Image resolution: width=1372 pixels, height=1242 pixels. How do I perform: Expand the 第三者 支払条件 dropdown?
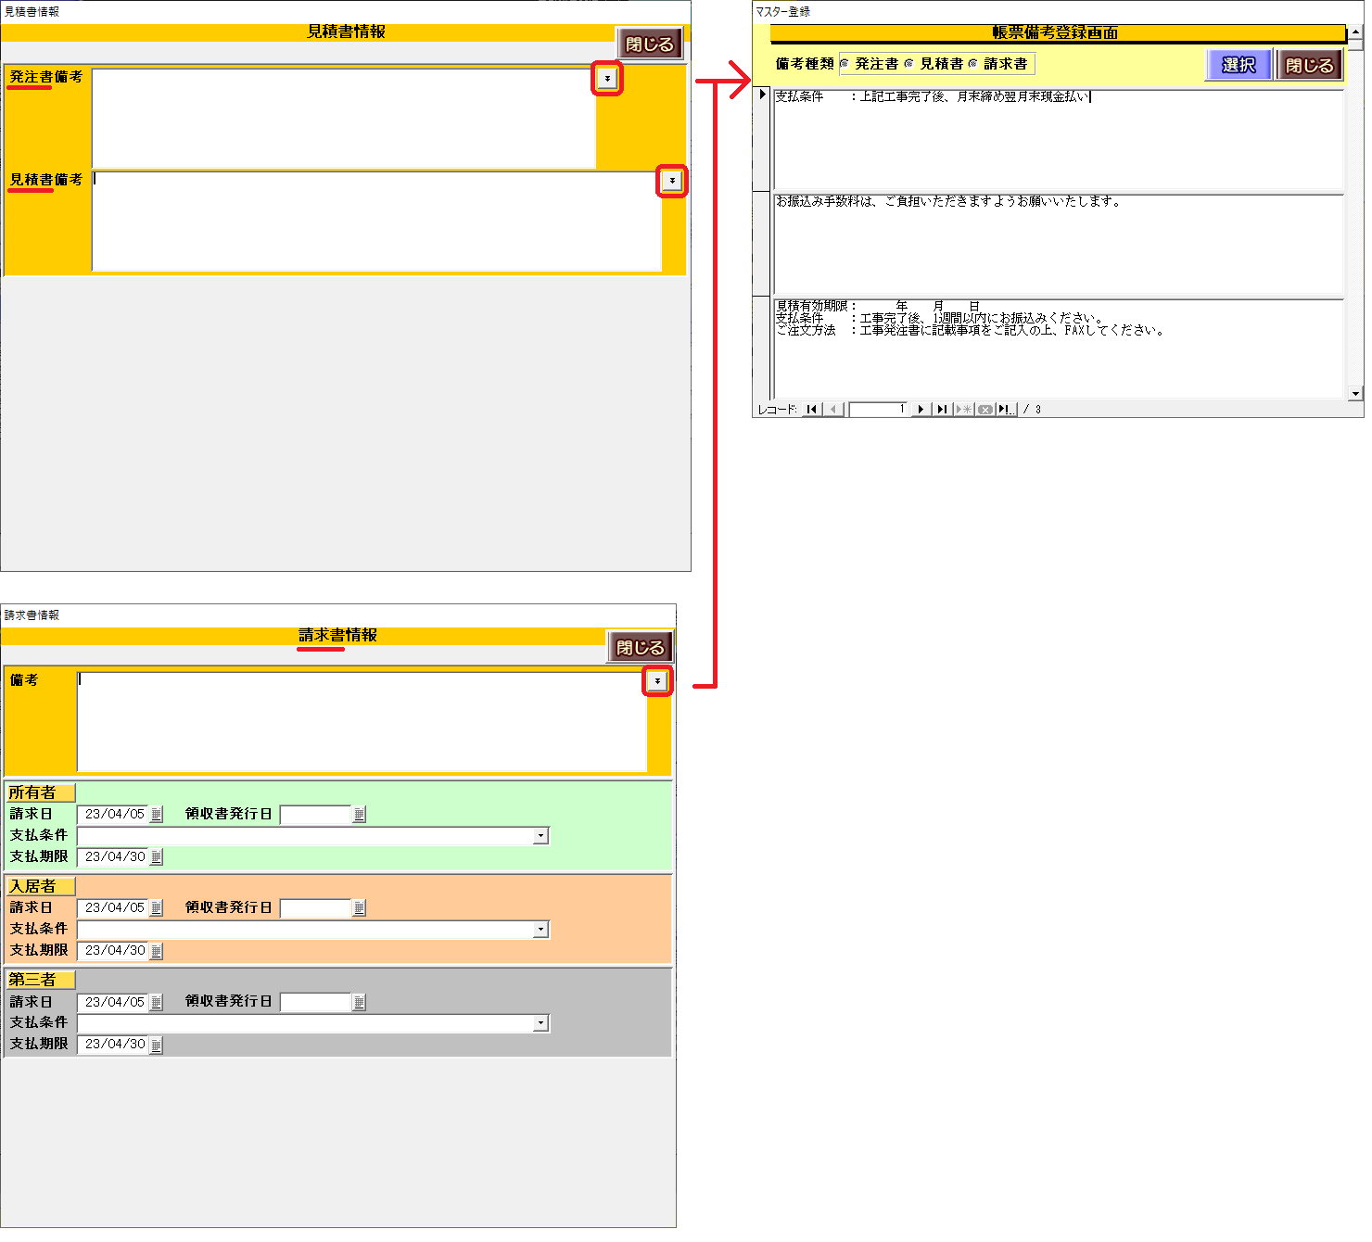coord(540,1023)
